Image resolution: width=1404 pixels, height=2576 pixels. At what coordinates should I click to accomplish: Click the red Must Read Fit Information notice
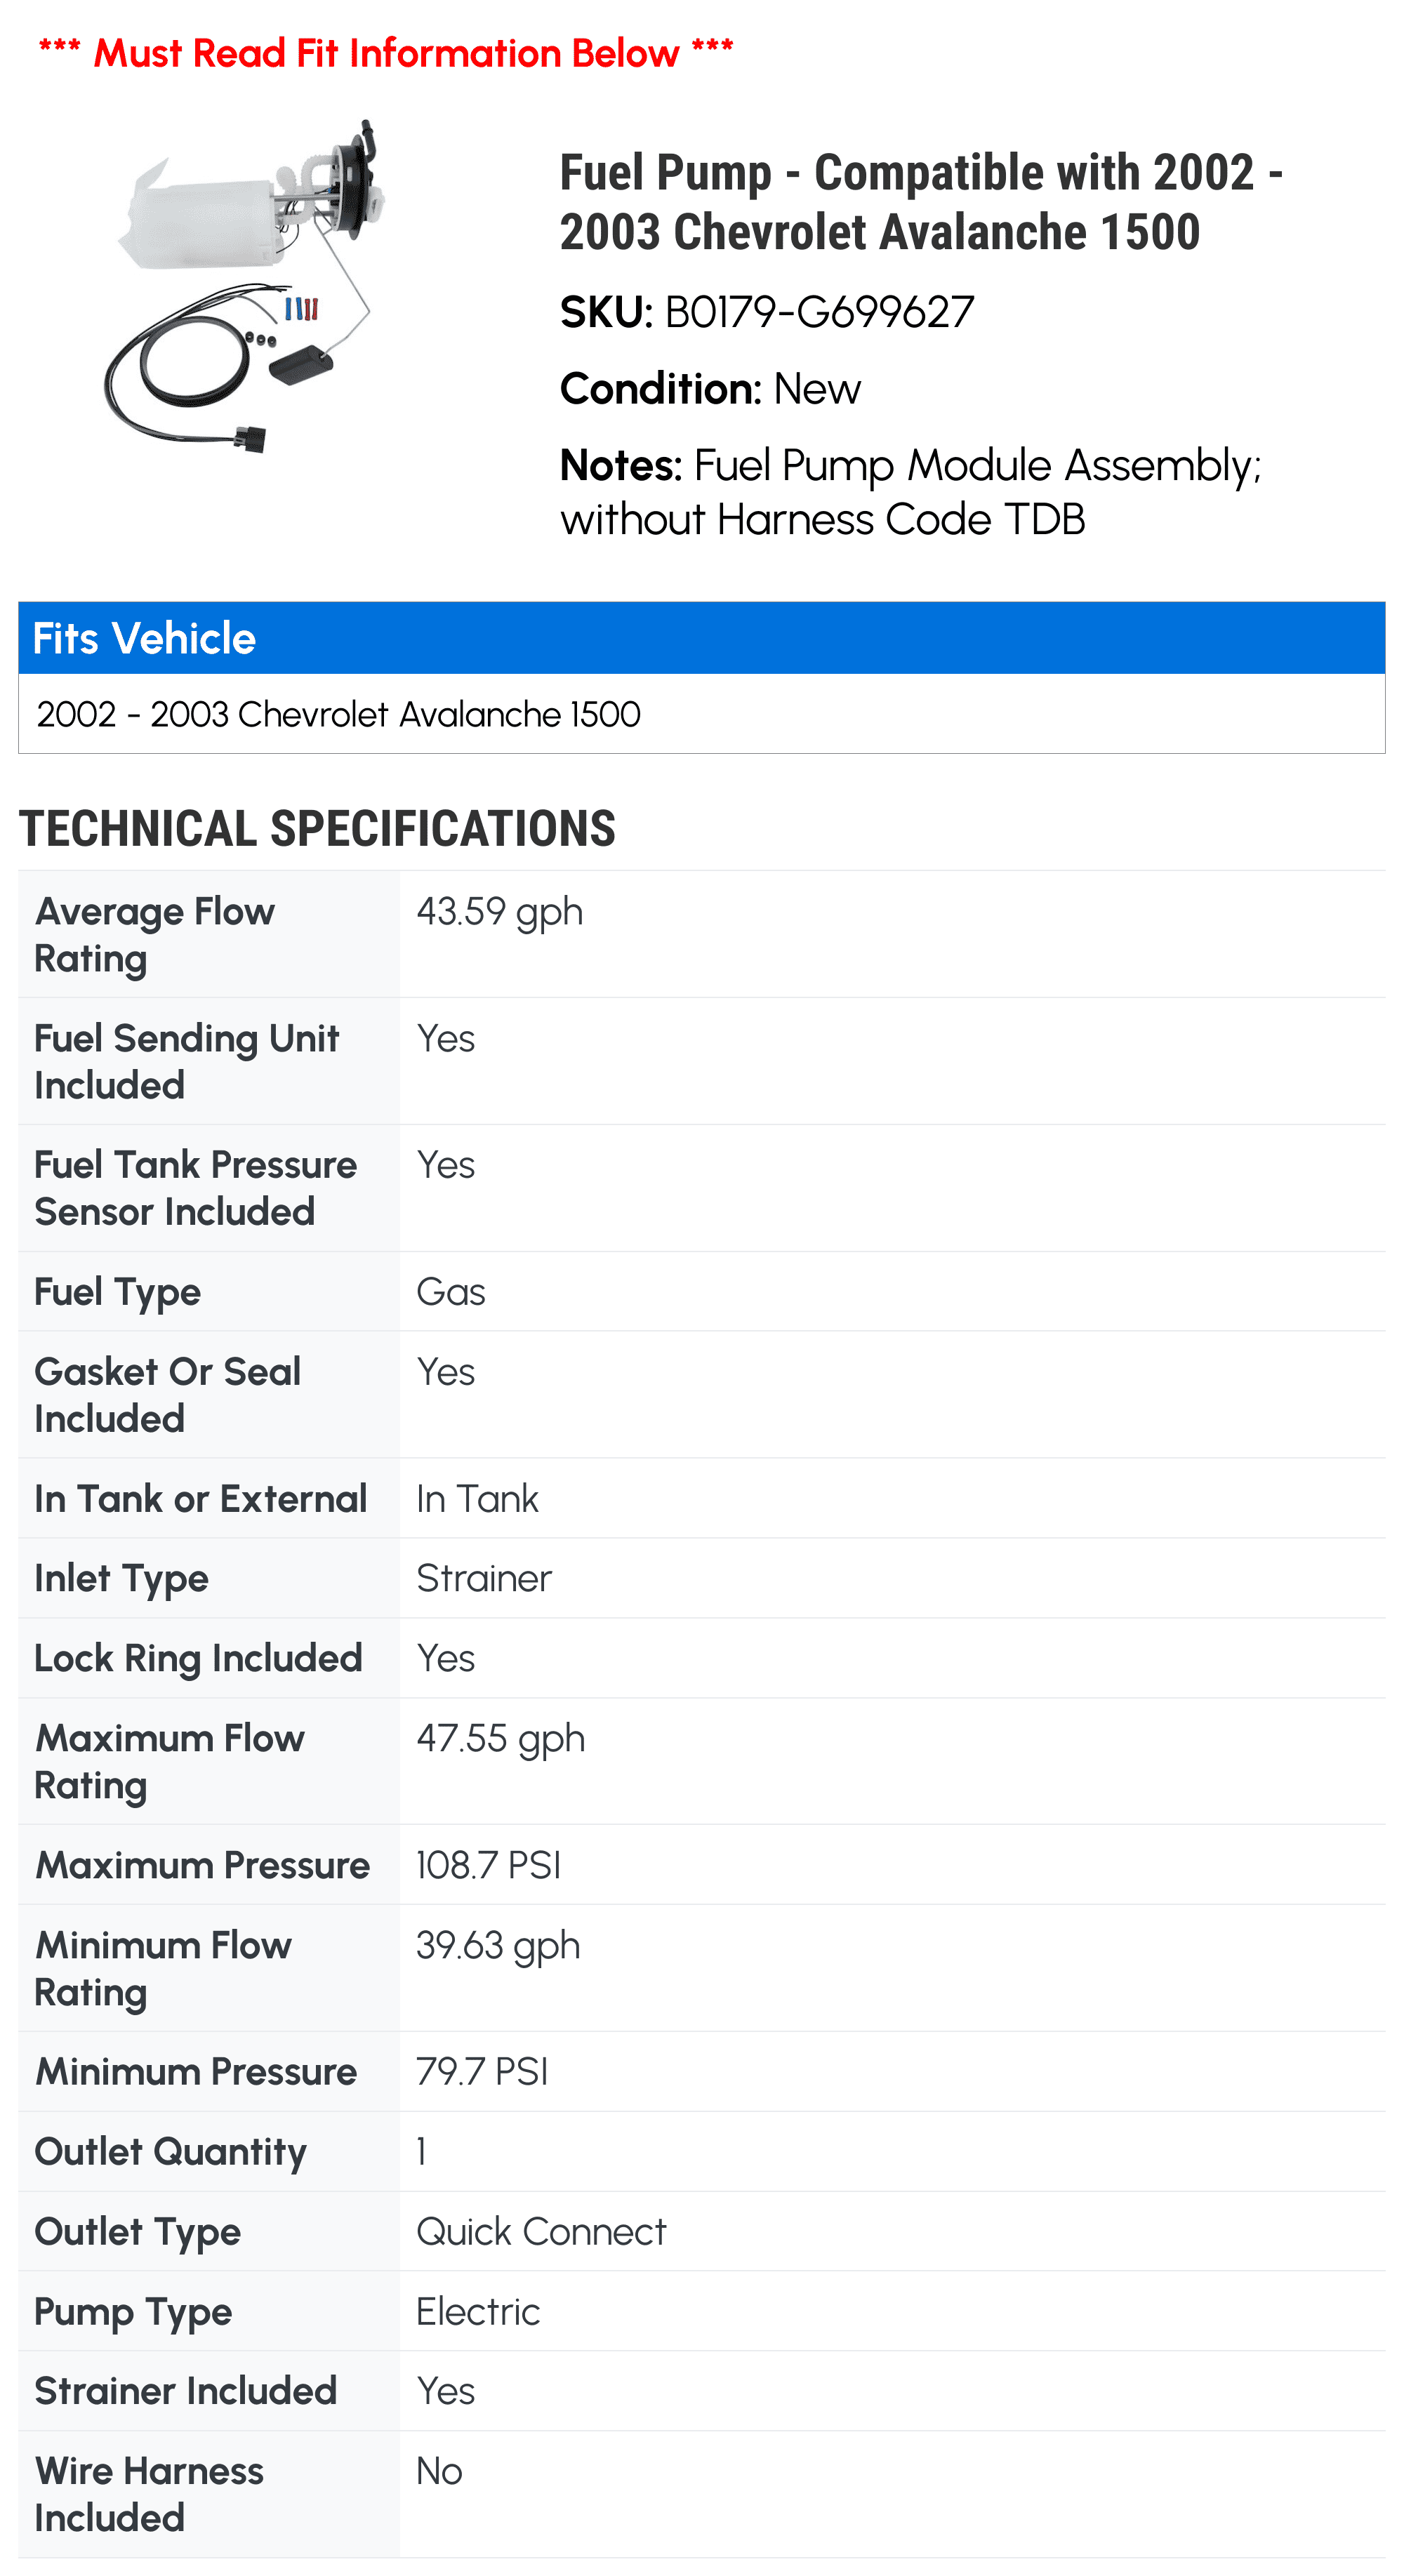(385, 52)
